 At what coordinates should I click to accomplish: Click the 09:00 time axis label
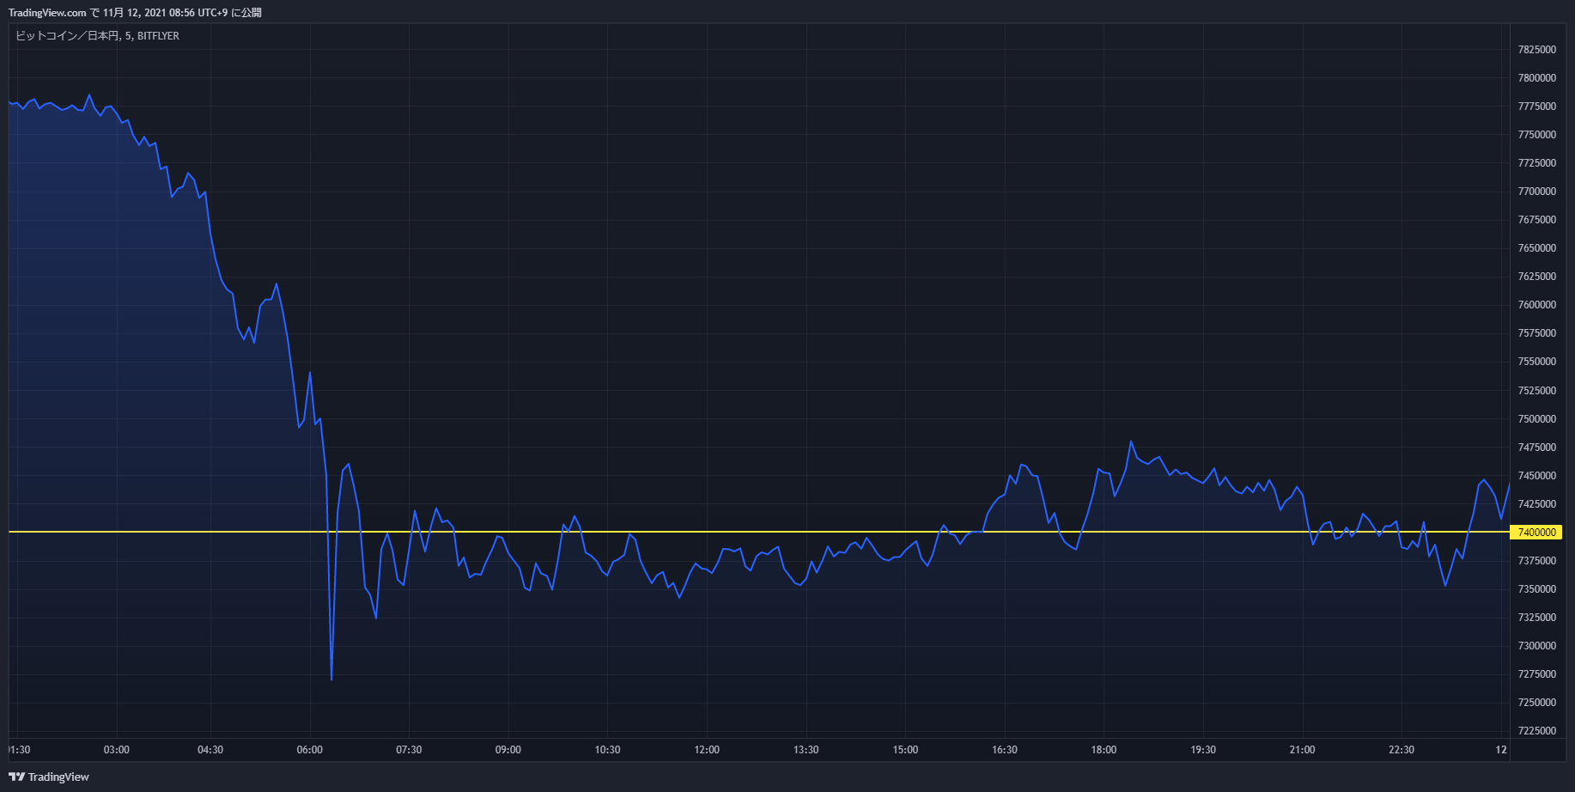(x=508, y=750)
